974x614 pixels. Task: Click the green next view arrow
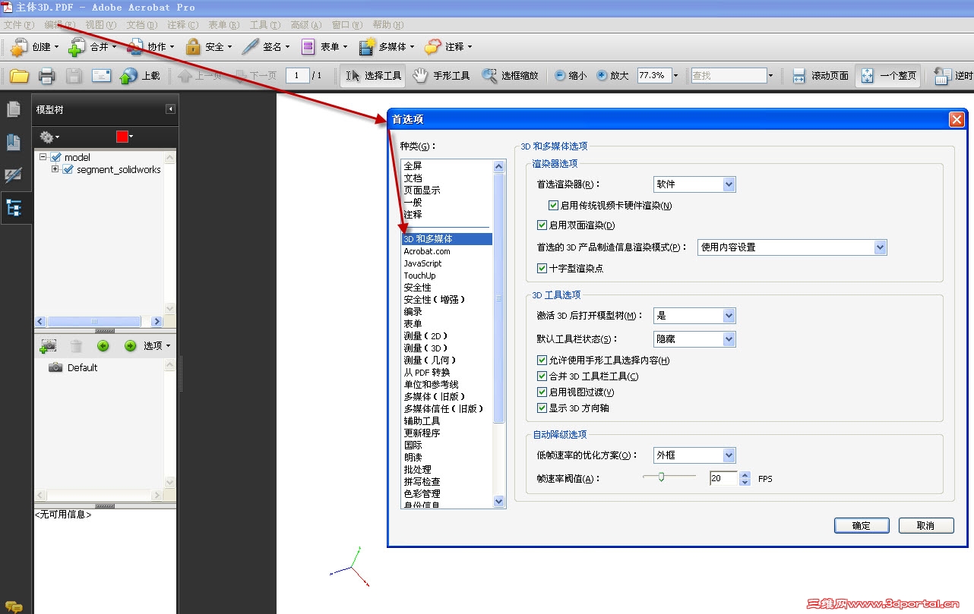point(130,346)
